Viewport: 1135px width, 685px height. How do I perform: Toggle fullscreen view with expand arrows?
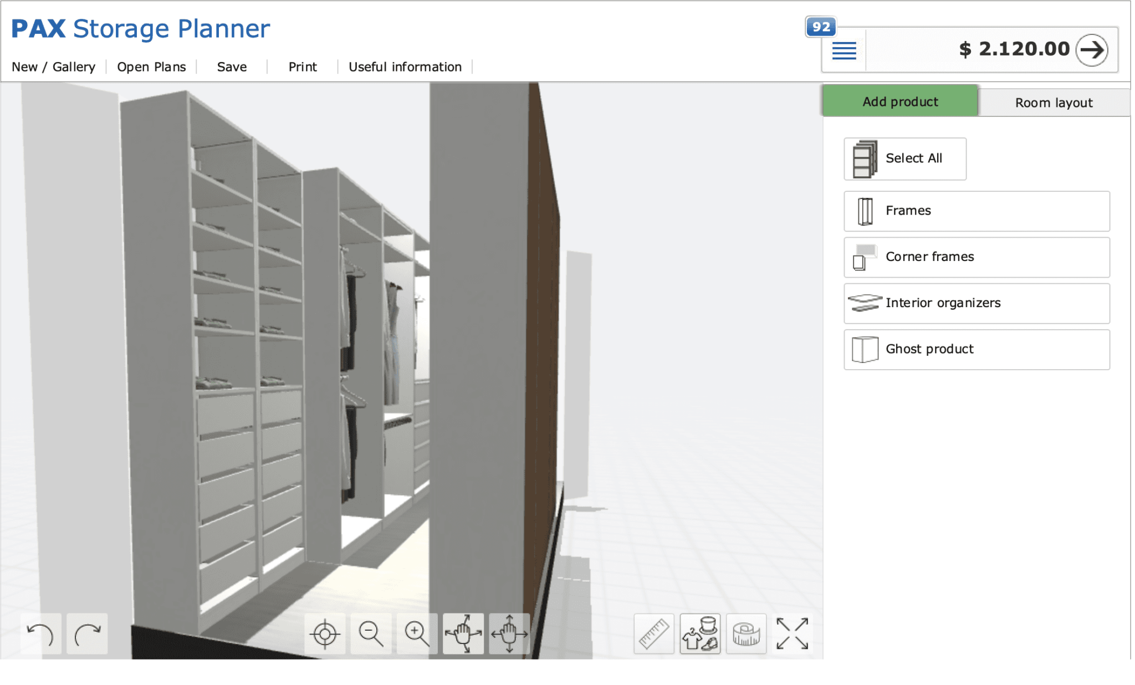[793, 633]
